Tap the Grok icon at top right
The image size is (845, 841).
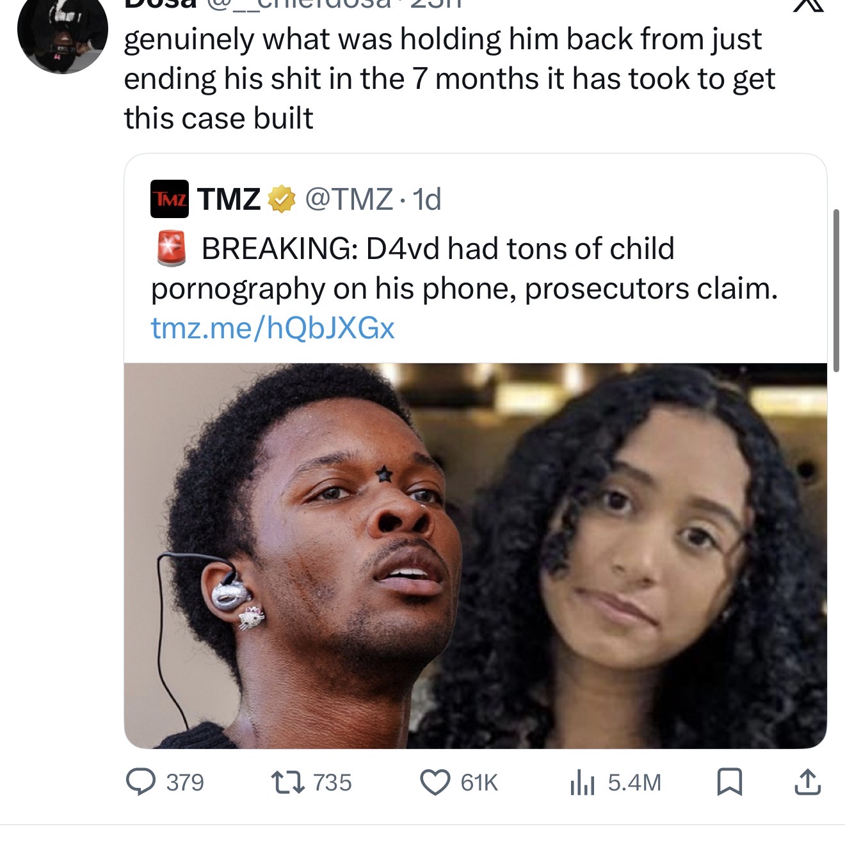(809, 6)
